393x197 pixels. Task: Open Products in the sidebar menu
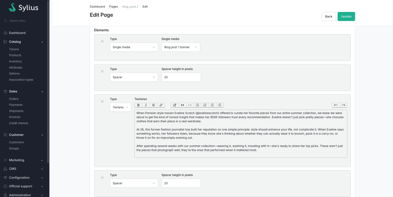click(15, 55)
